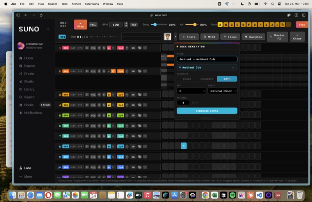Adjust the Swing slider

[159, 25]
